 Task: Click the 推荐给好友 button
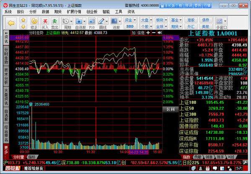click(x=34, y=168)
